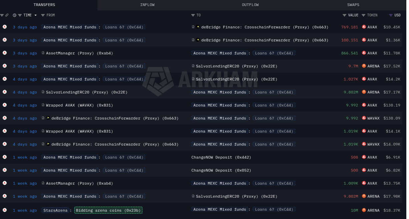Viewport: 409px width, 219px height.
Task: Open the StarsArena entity label
Action: (55, 210)
